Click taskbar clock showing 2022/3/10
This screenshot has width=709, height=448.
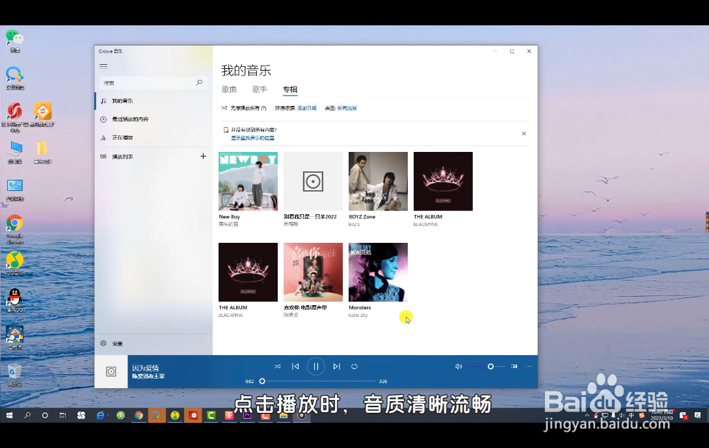click(x=662, y=416)
